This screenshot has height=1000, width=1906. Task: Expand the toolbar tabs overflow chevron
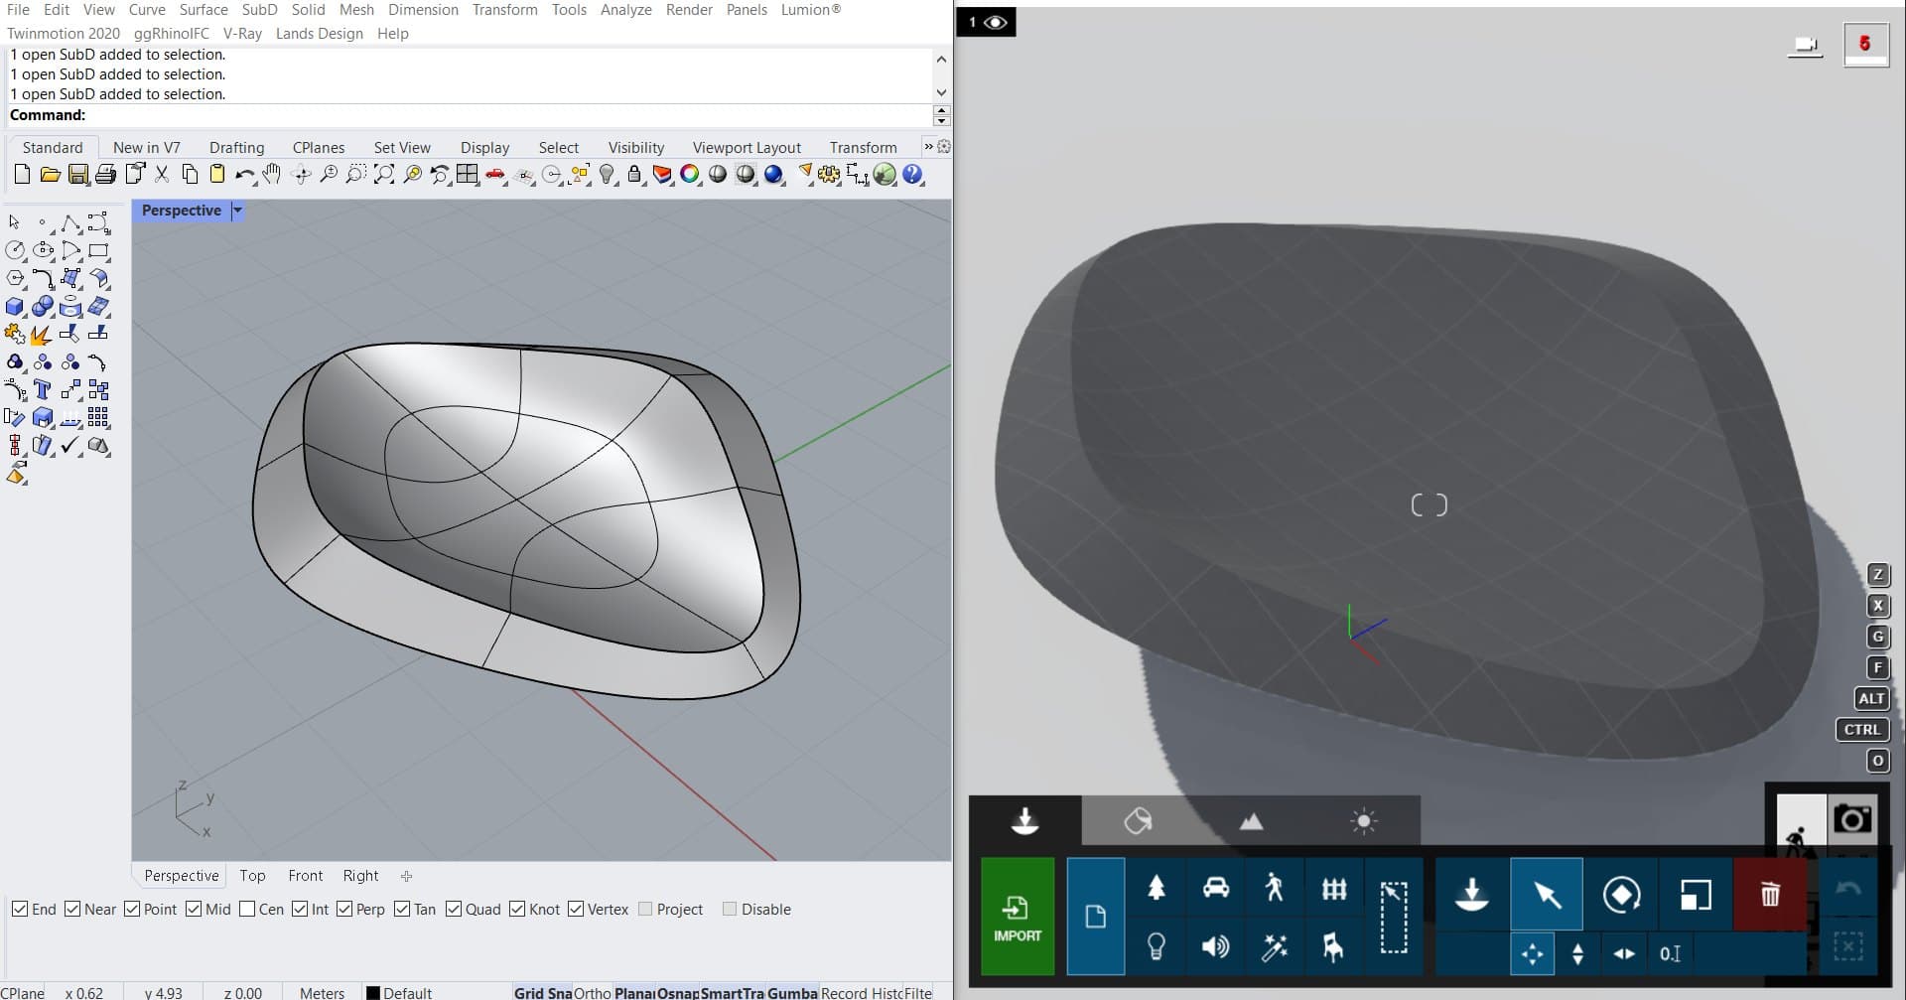coord(928,147)
